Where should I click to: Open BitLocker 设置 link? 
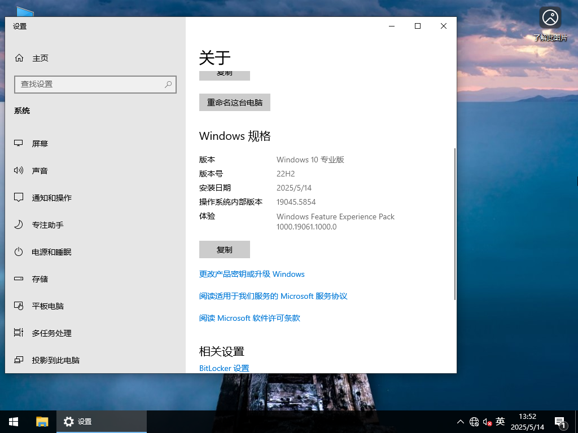(x=224, y=368)
